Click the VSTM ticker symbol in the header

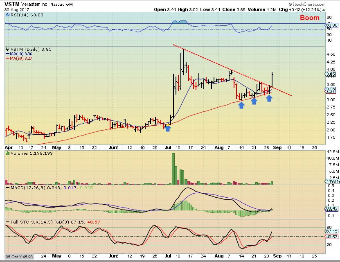(12, 4)
